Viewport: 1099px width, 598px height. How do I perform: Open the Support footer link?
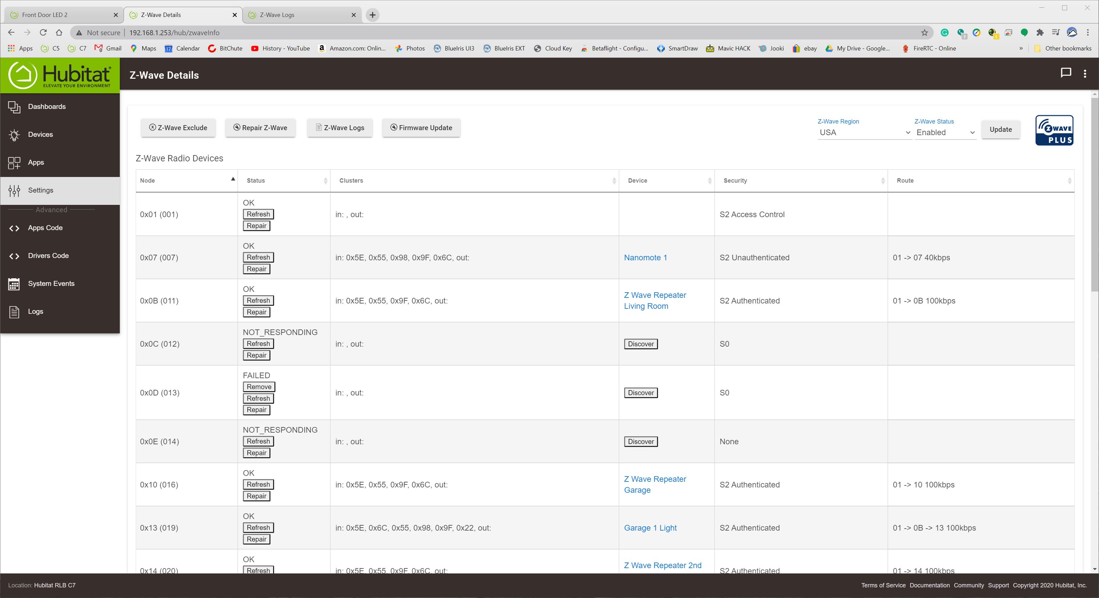pyautogui.click(x=998, y=586)
